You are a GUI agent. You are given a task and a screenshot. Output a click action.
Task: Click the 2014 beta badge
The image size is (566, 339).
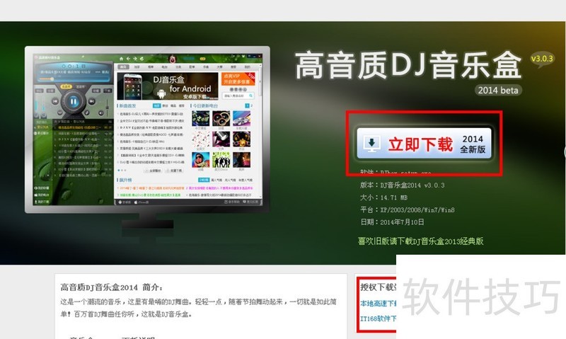[498, 91]
